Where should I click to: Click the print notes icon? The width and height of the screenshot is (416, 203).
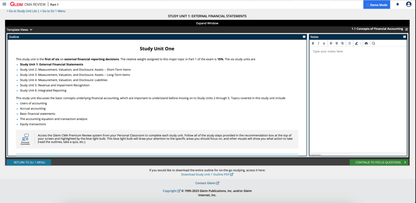pos(366,43)
